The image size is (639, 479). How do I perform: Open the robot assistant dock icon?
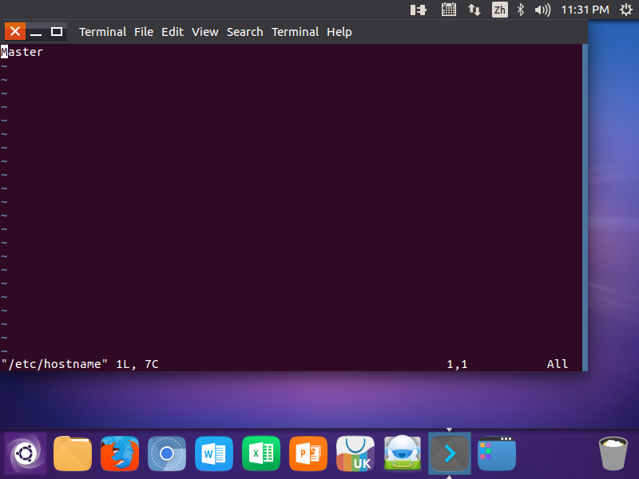coord(403,453)
